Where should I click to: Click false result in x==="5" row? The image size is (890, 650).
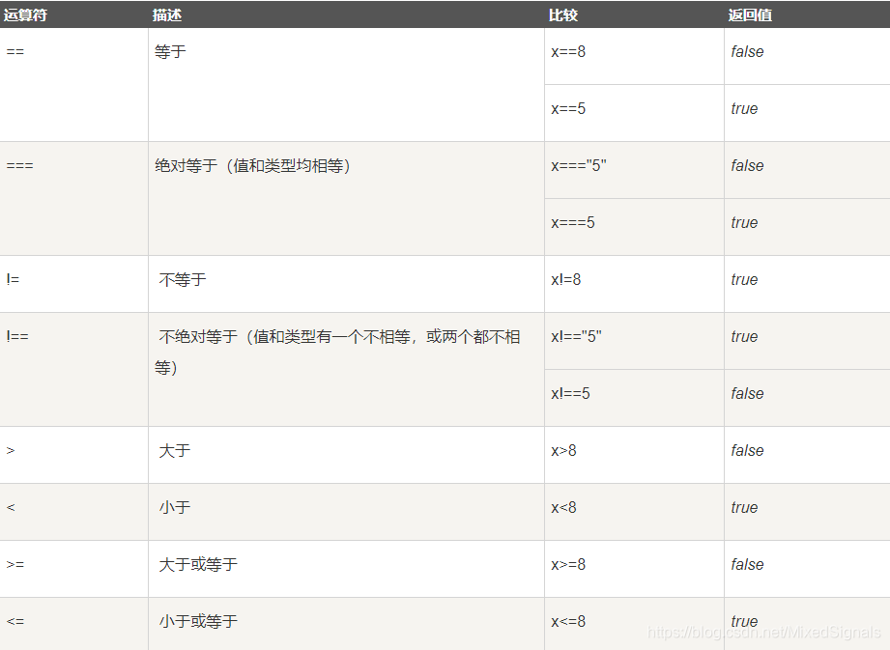point(807,170)
